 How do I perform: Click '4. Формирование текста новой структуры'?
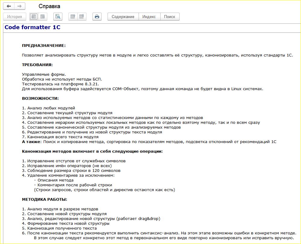(x=66, y=224)
